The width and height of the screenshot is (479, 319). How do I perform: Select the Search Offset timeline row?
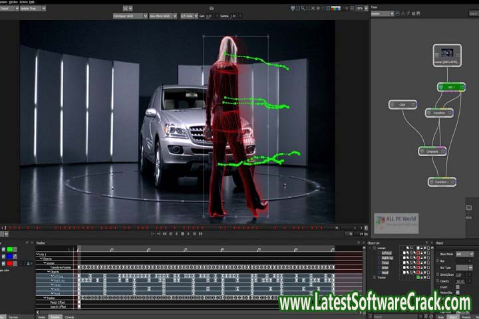click(x=58, y=306)
